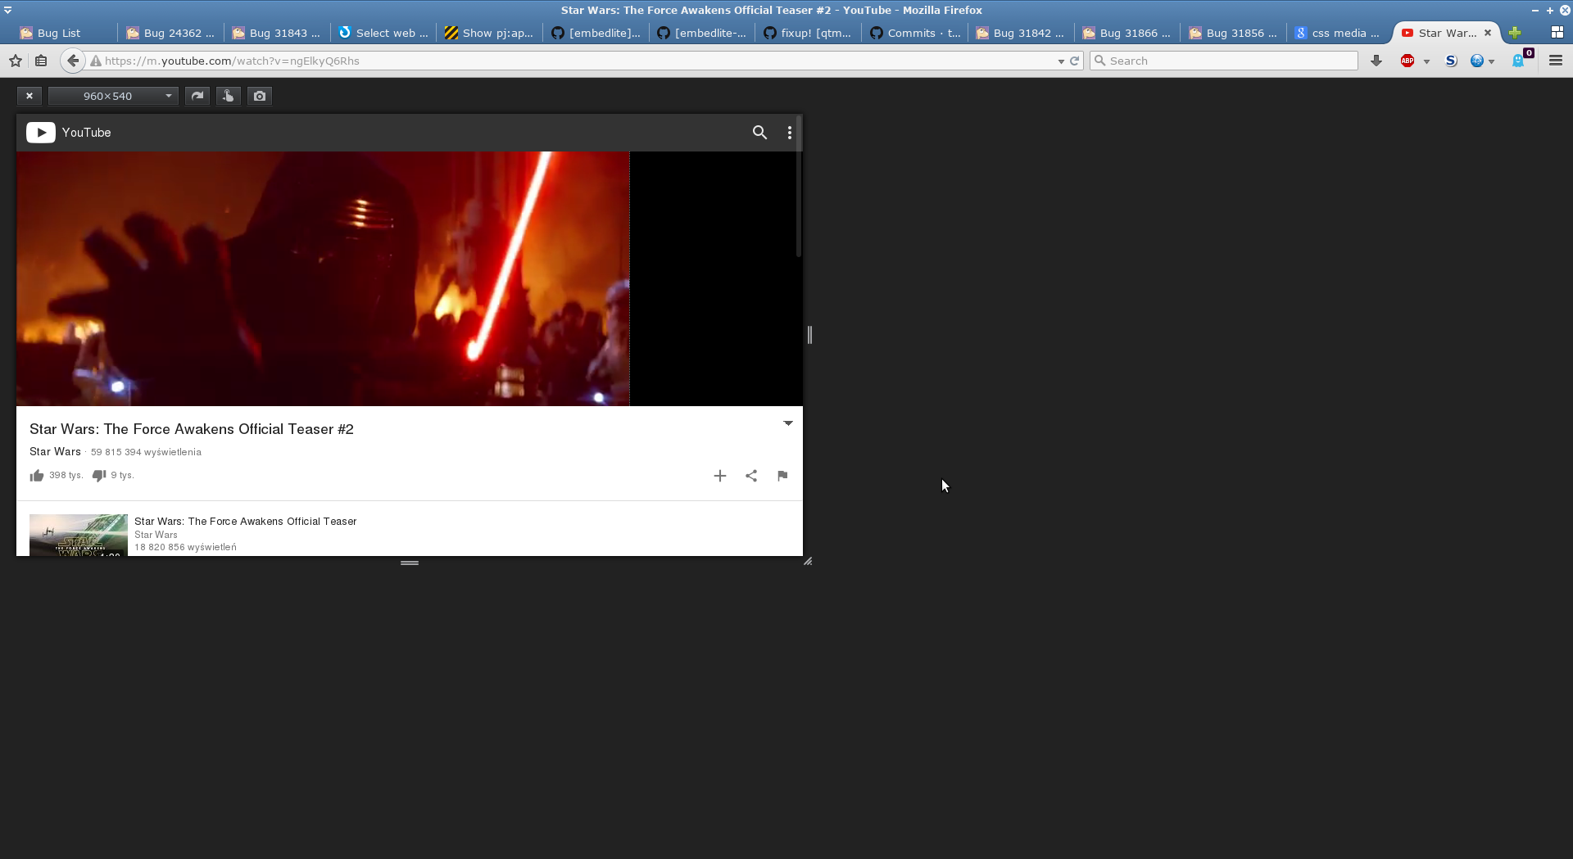Show site identity warning icon

point(96,61)
